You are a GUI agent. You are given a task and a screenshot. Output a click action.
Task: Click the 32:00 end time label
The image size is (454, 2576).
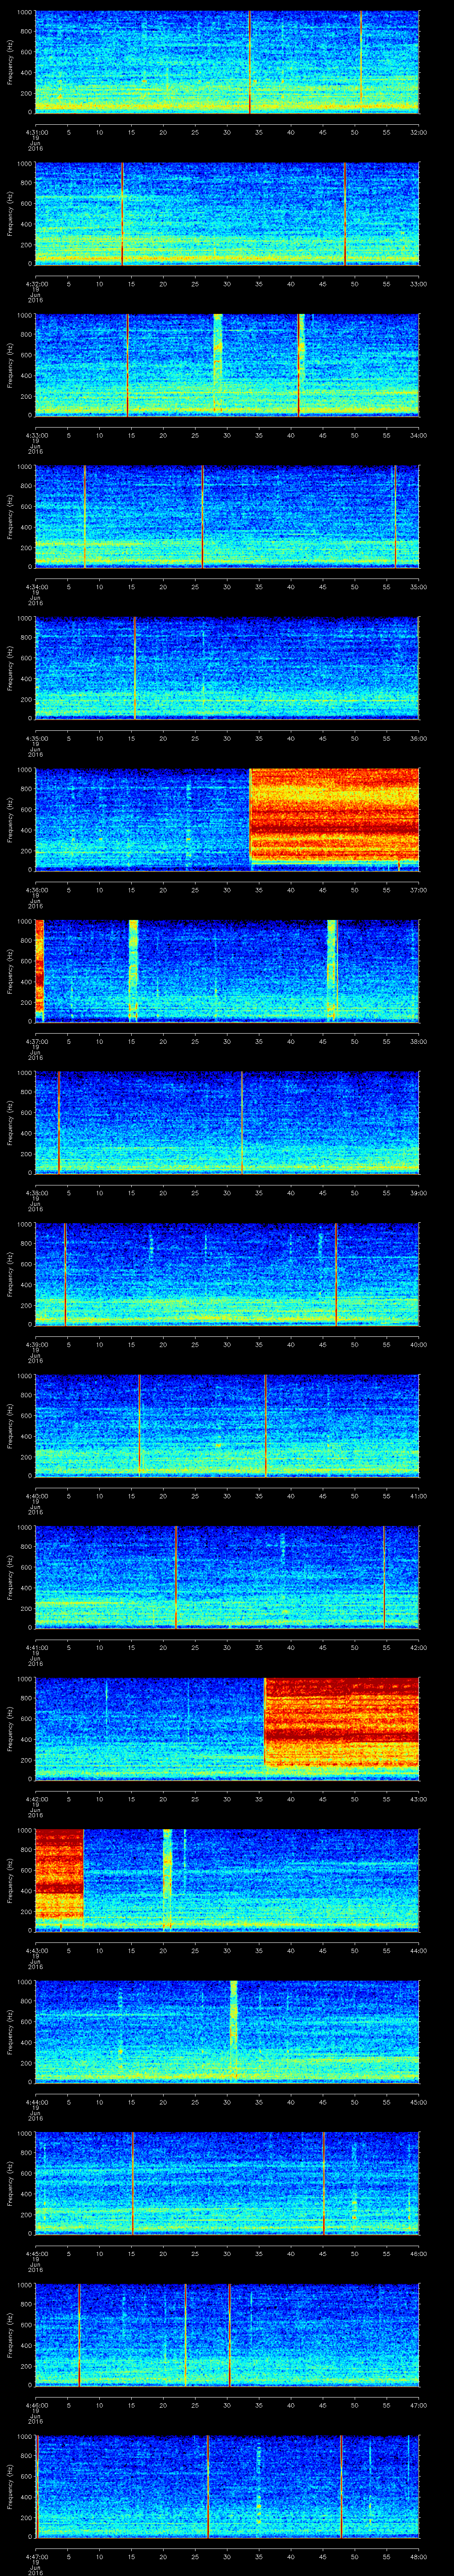[x=418, y=131]
